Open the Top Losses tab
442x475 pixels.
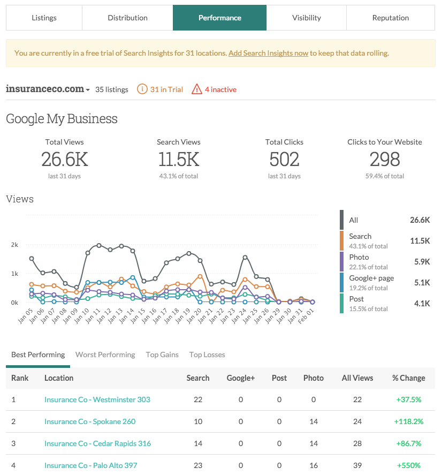click(x=207, y=355)
